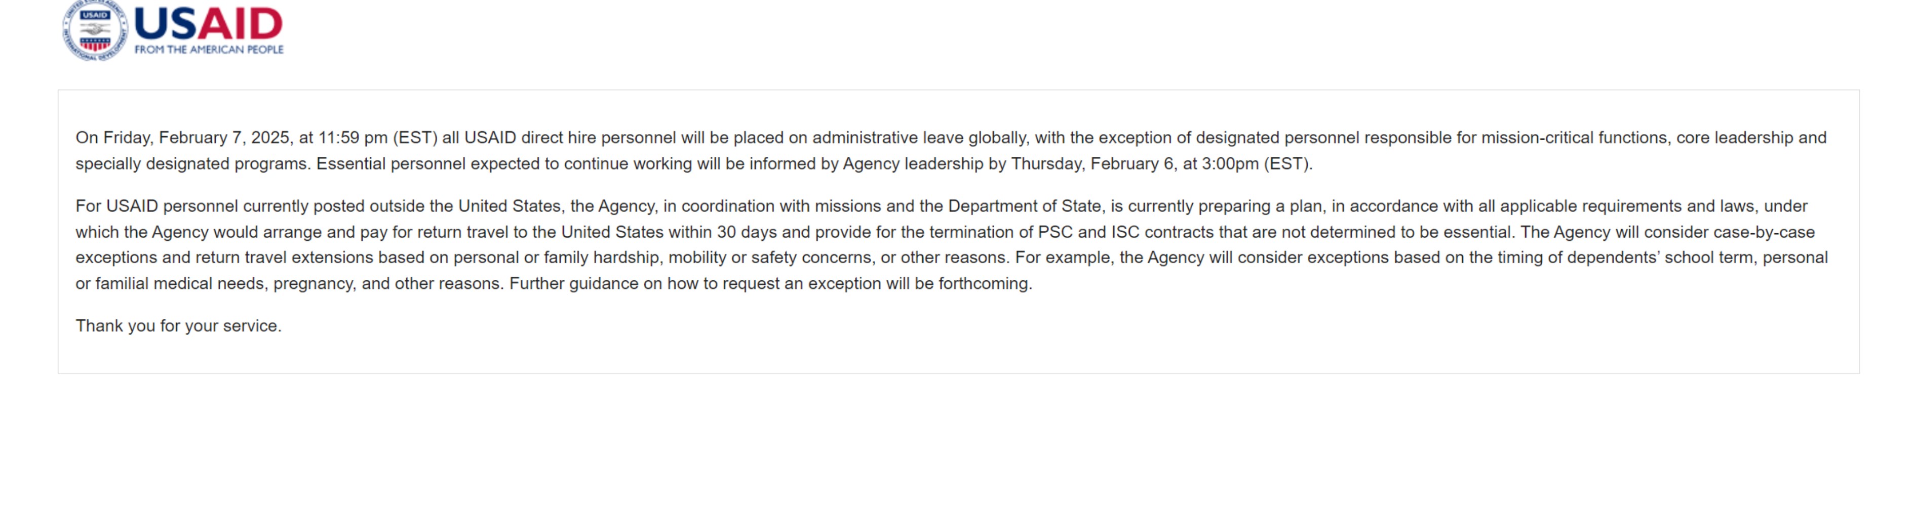Click the phrase 'specially designated programs'
The image size is (1914, 506).
coord(191,164)
